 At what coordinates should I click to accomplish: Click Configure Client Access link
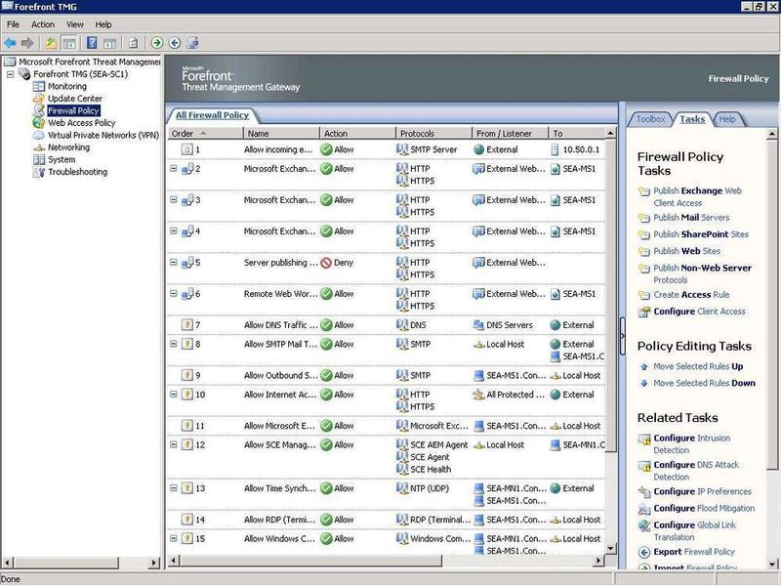click(x=700, y=312)
